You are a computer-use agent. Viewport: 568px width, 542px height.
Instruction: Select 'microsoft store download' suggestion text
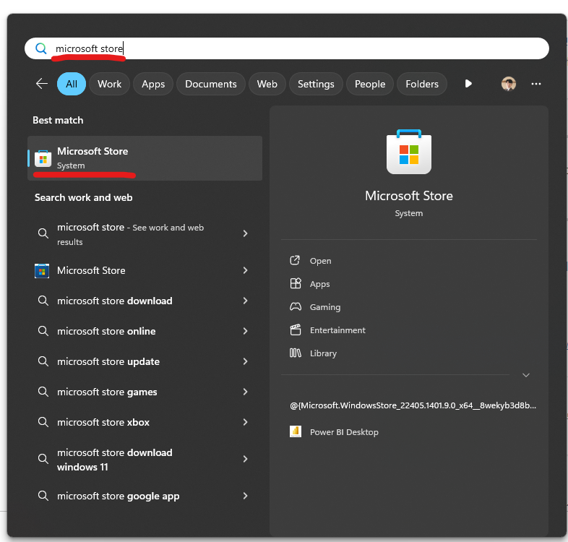(114, 301)
